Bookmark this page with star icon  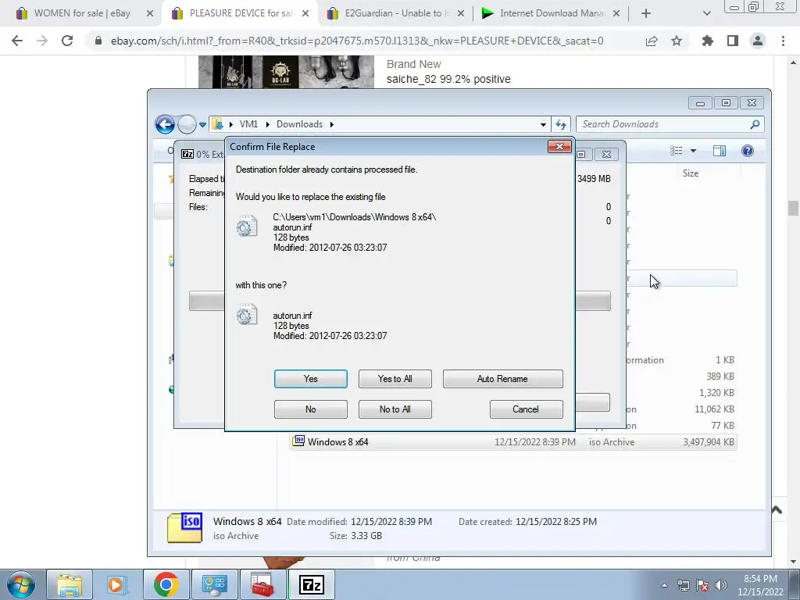(x=677, y=41)
